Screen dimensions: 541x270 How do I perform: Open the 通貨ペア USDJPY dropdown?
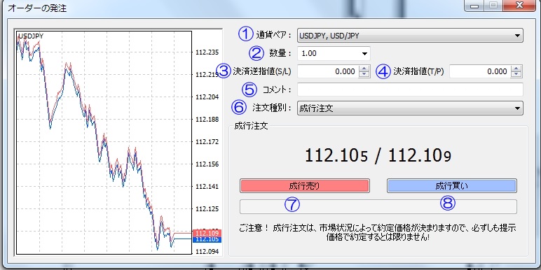[x=410, y=36]
